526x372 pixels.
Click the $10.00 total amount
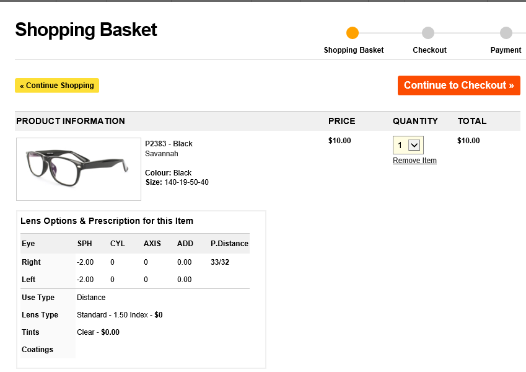(x=468, y=141)
